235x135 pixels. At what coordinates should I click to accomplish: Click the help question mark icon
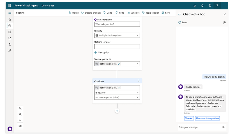click(217, 6)
